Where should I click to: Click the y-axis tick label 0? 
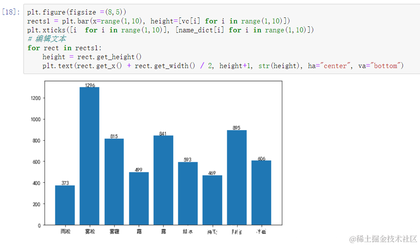point(40,226)
